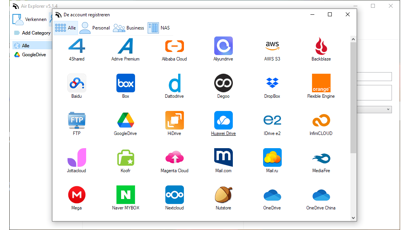The width and height of the screenshot is (409, 230).
Task: Select the Nextcloud icon
Action: click(x=175, y=195)
